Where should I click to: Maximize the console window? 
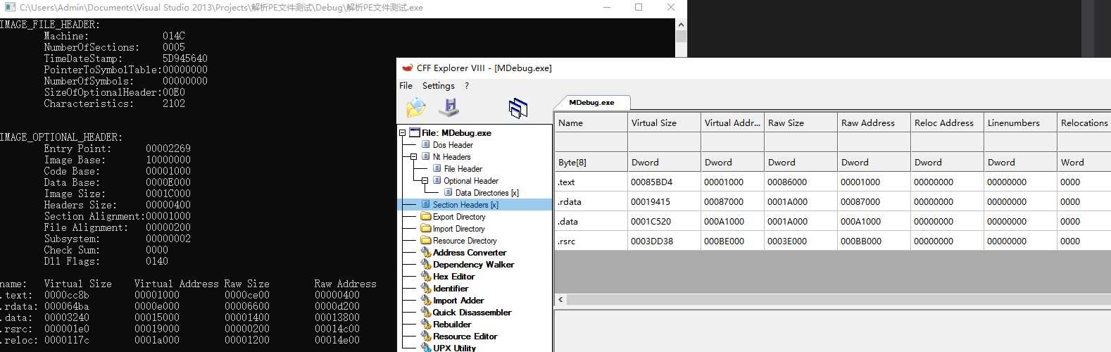(x=639, y=8)
